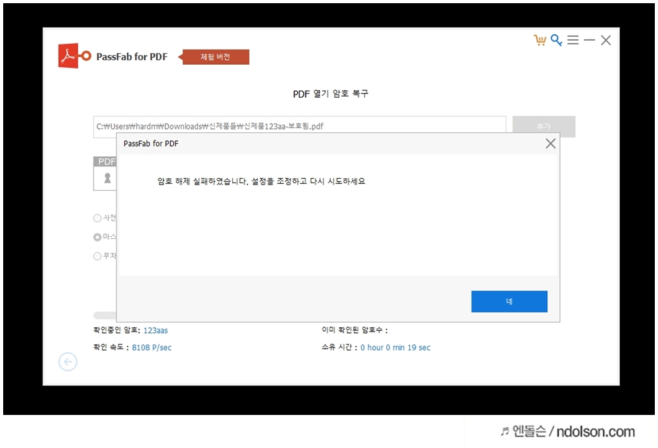Click the PDF 열기 암호 복구 heading
Image resolution: width=658 pixels, height=448 pixels.
pyautogui.click(x=331, y=94)
